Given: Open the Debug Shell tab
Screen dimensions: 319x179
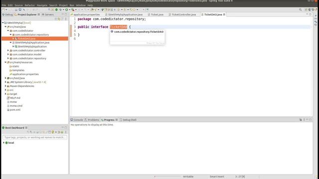Looking at the screenshot, I should click(128, 120).
